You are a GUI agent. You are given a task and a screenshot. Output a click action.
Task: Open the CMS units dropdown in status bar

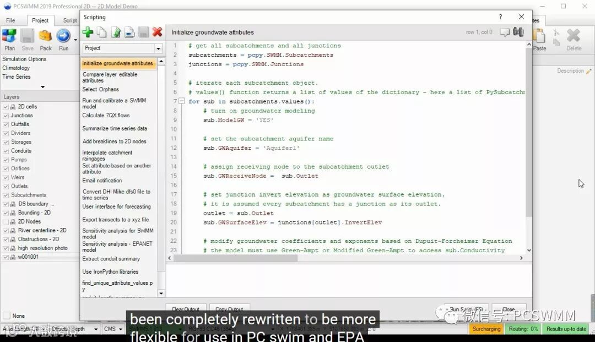tap(120, 329)
